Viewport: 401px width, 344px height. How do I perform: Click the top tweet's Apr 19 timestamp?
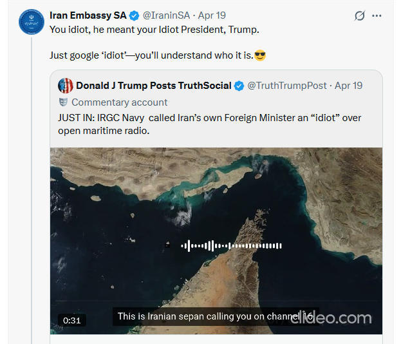[x=213, y=15]
